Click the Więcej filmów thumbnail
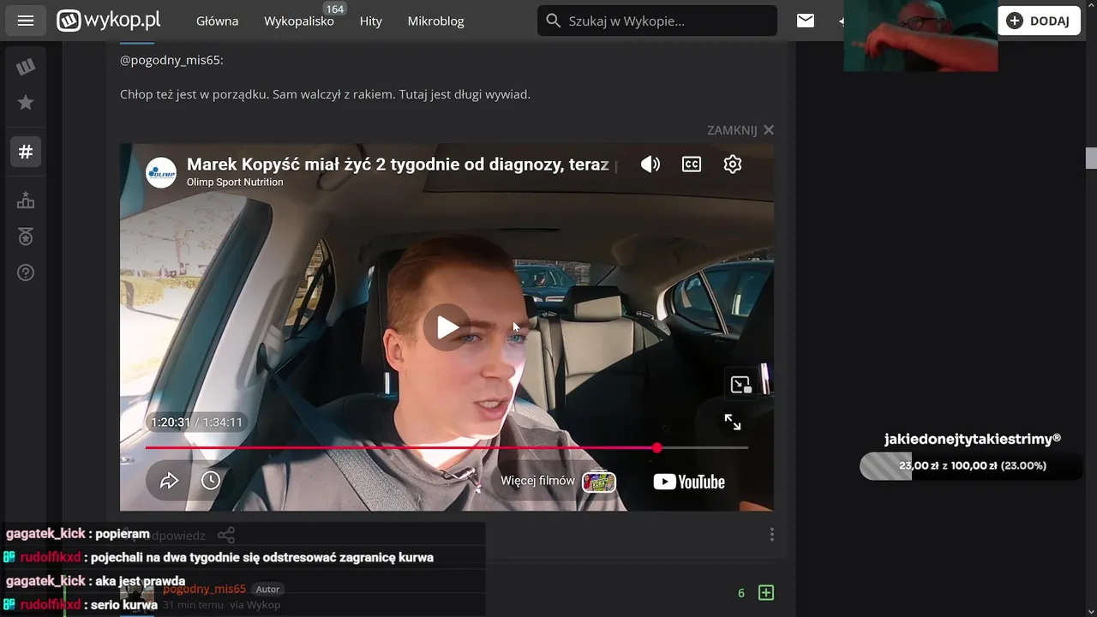Screen dimensions: 1097x617 coord(599,482)
